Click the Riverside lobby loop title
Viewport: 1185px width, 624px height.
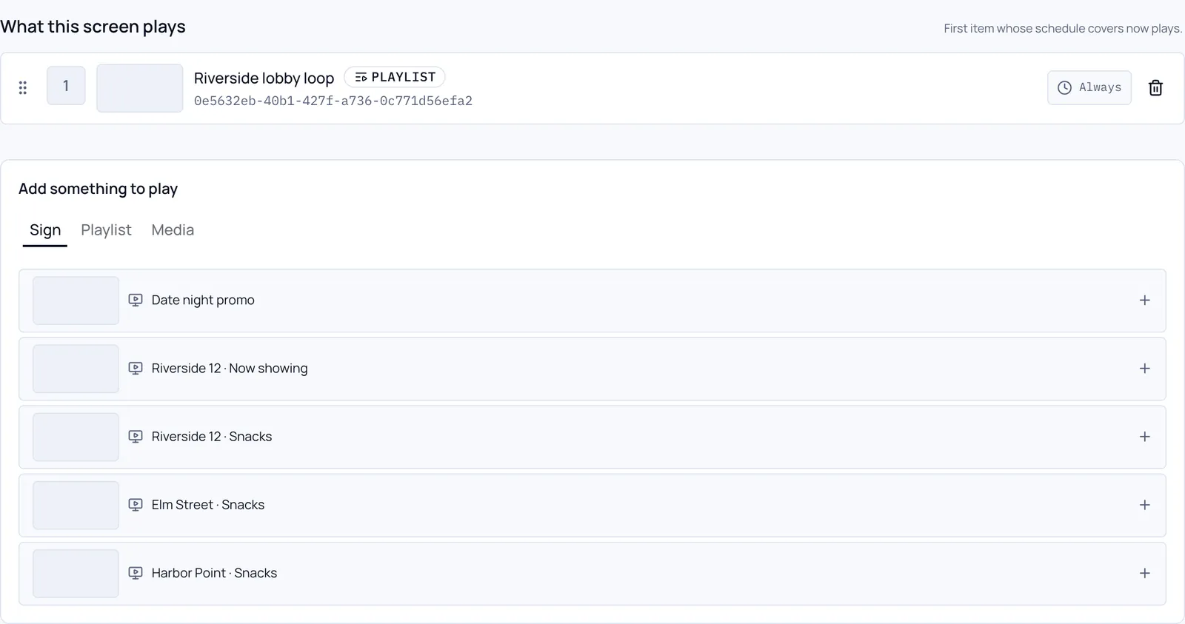[x=264, y=78]
